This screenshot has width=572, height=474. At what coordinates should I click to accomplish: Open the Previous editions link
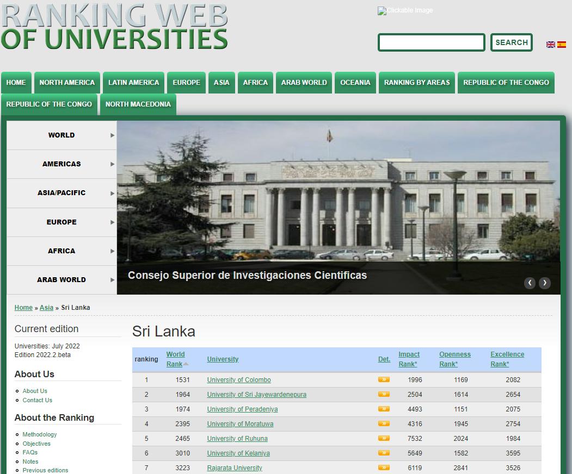[x=45, y=470]
